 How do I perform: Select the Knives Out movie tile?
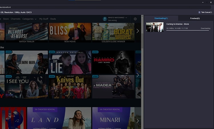pyautogui.click(x=70, y=87)
